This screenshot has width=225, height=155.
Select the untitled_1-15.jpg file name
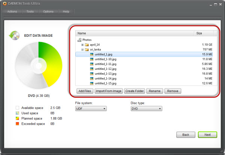coord(105,83)
